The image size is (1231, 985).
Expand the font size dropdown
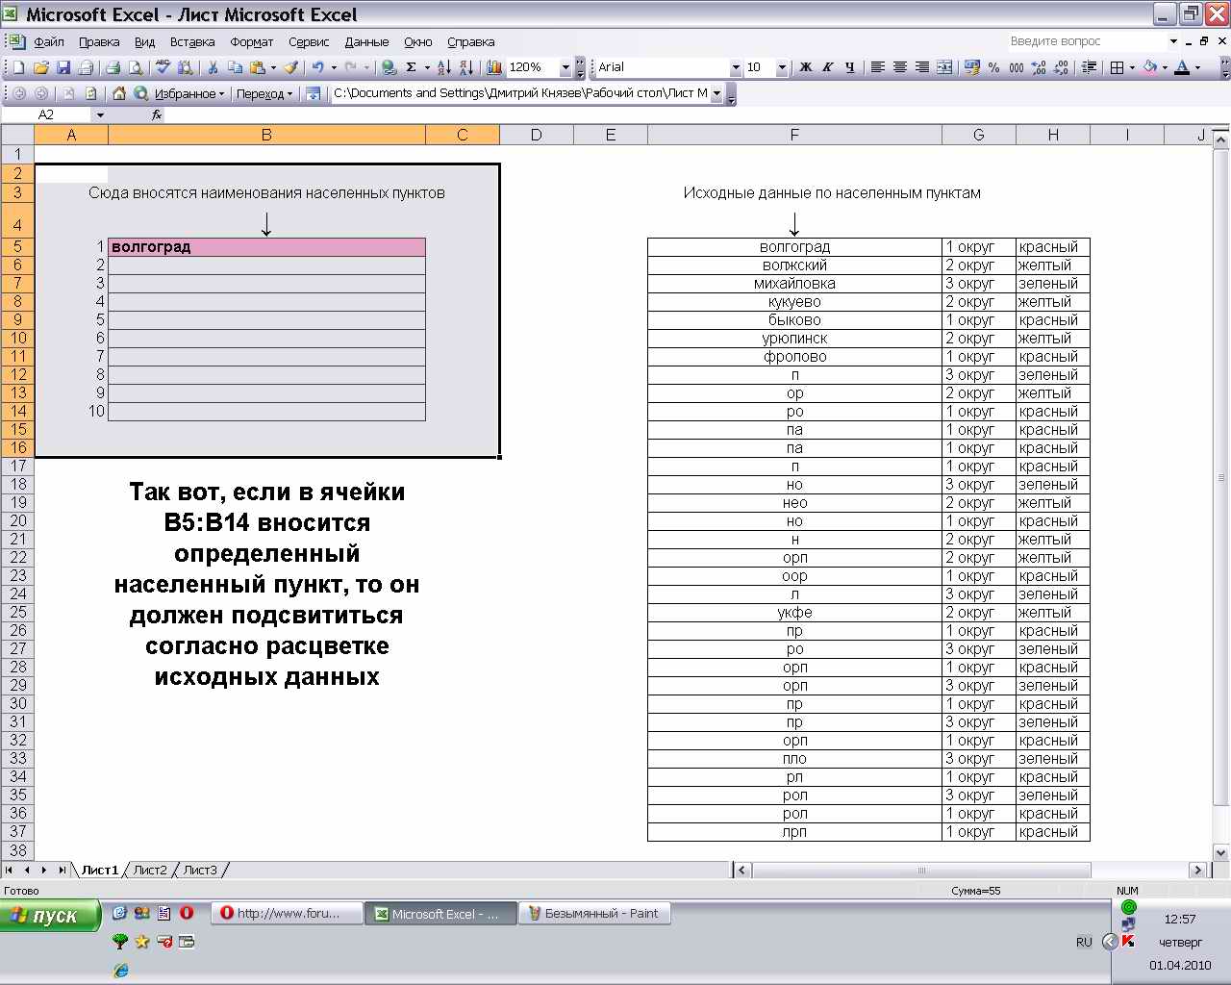[781, 67]
